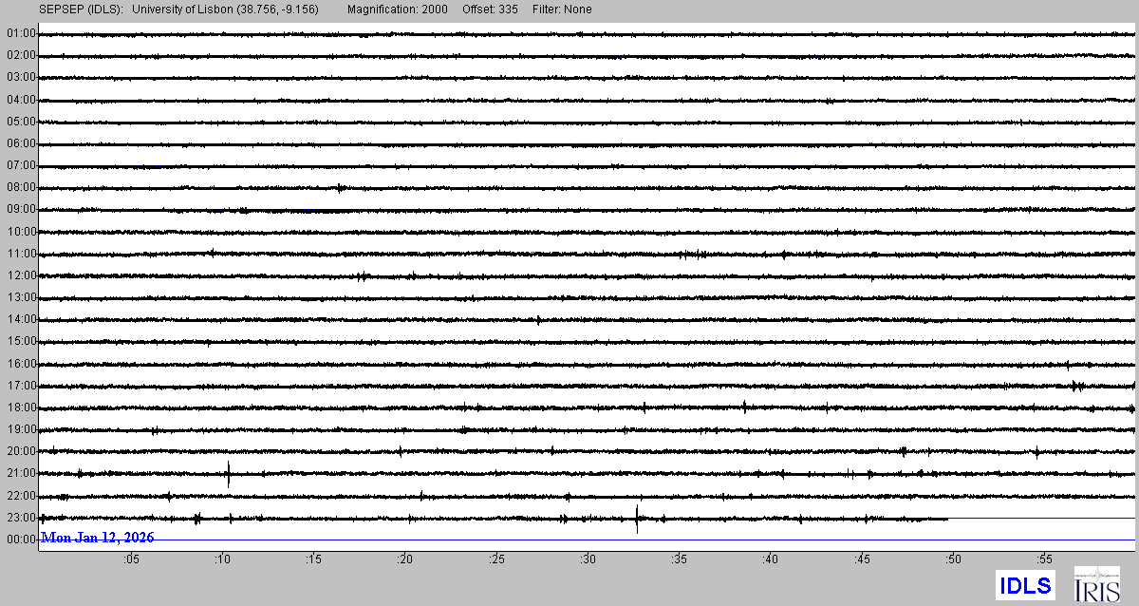Click the 00:00 label on blue line
Screen dimensions: 1139x606
click(x=21, y=540)
